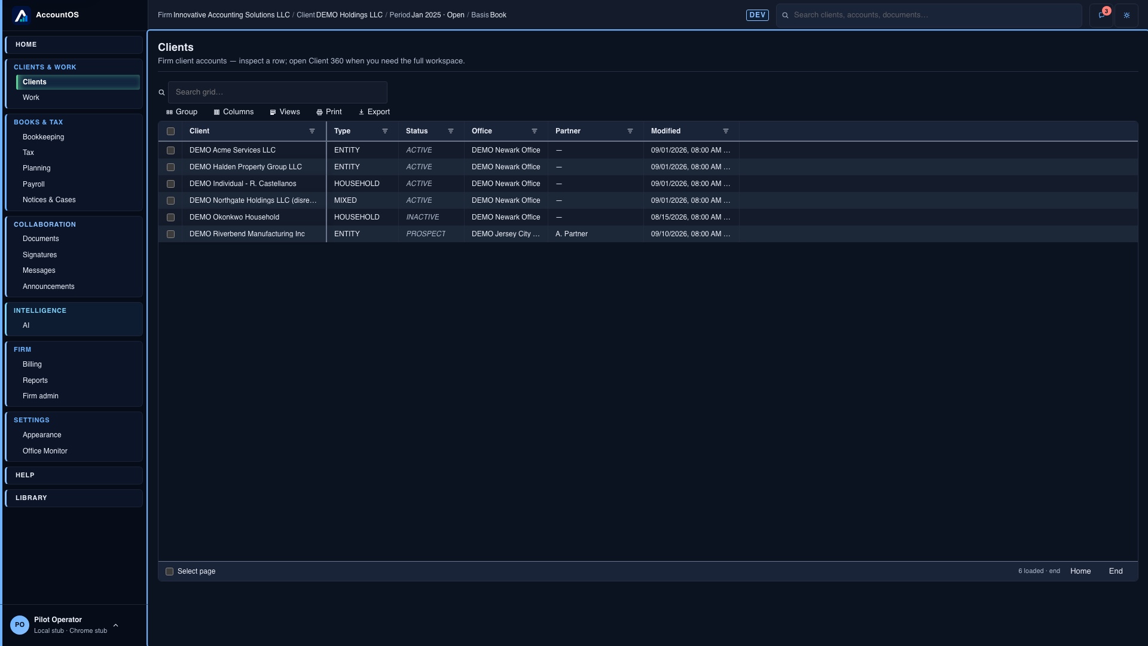The height and width of the screenshot is (646, 1148).
Task: Click the Search grid input field
Action: [277, 92]
